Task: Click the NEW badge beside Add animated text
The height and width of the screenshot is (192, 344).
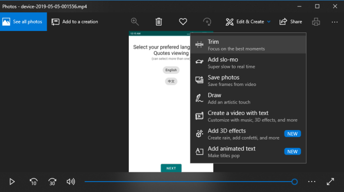Action: coord(292,151)
